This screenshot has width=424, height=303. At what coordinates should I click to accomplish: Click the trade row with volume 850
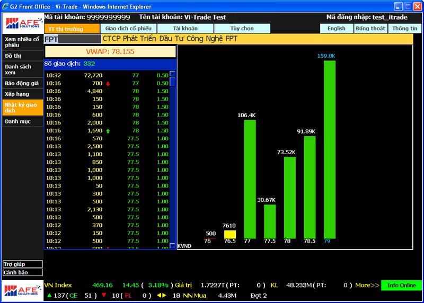107,162
